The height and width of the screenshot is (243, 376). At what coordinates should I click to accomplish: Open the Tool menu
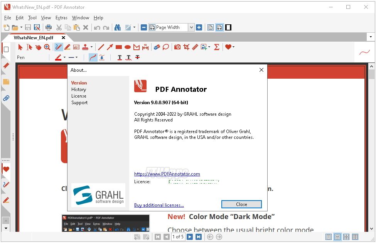32,18
